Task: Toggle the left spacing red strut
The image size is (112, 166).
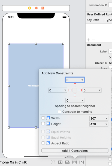Action: click(x=70, y=90)
